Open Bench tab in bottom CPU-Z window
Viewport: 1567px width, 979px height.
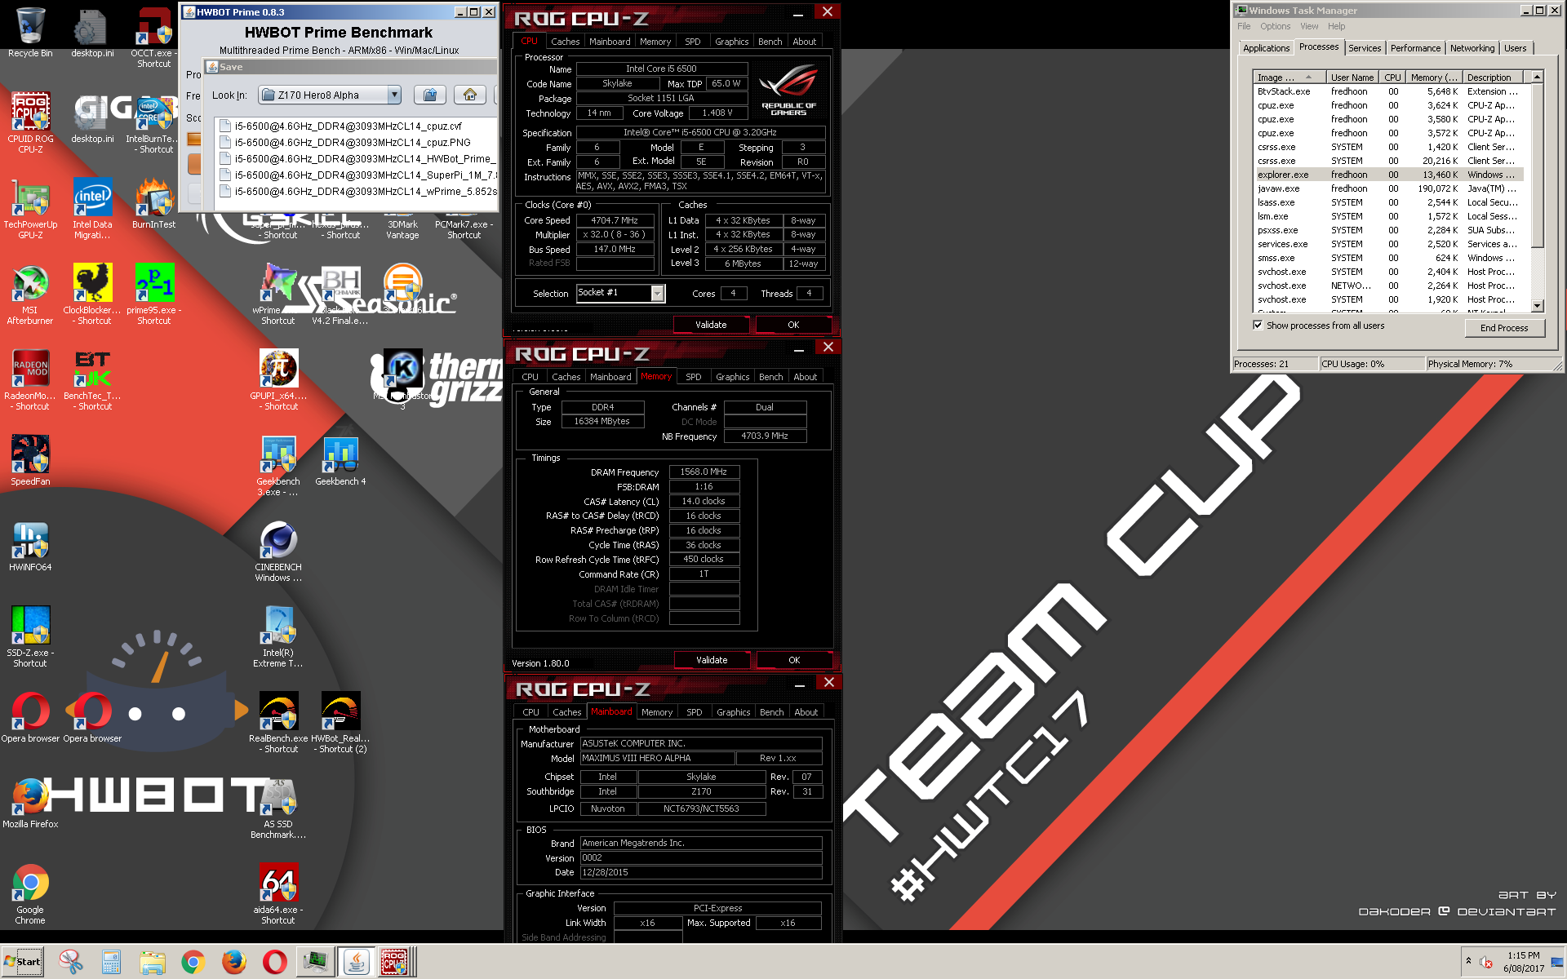(x=771, y=712)
